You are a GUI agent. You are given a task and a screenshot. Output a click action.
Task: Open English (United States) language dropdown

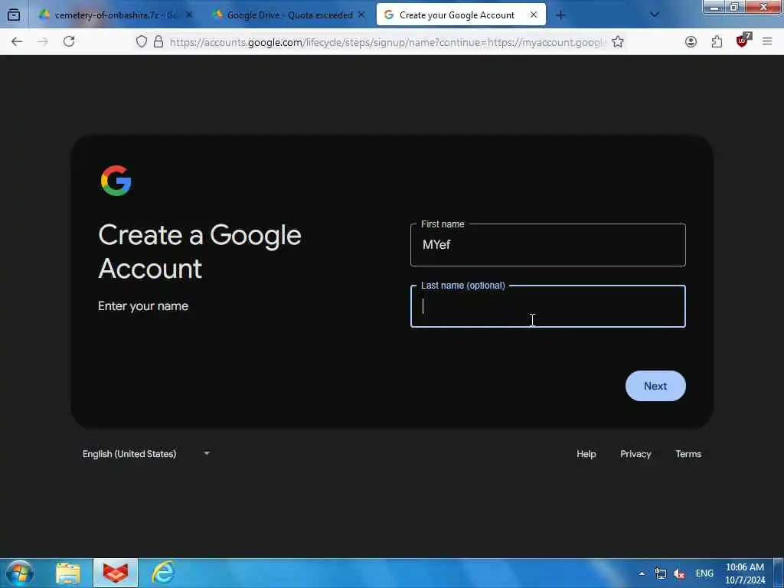(x=146, y=454)
